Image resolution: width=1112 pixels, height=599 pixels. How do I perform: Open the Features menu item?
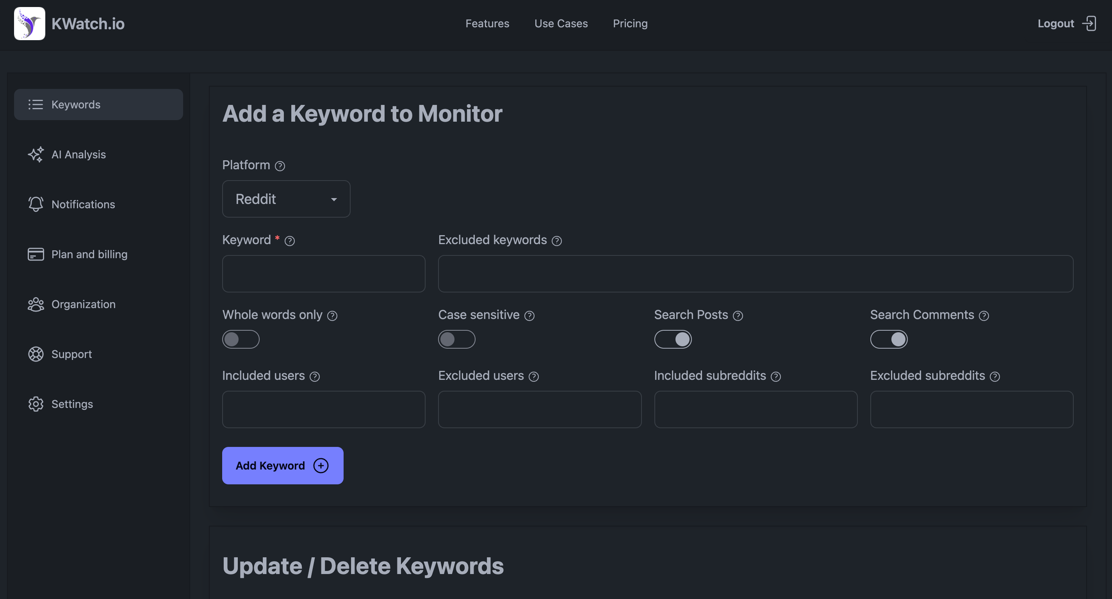point(487,23)
